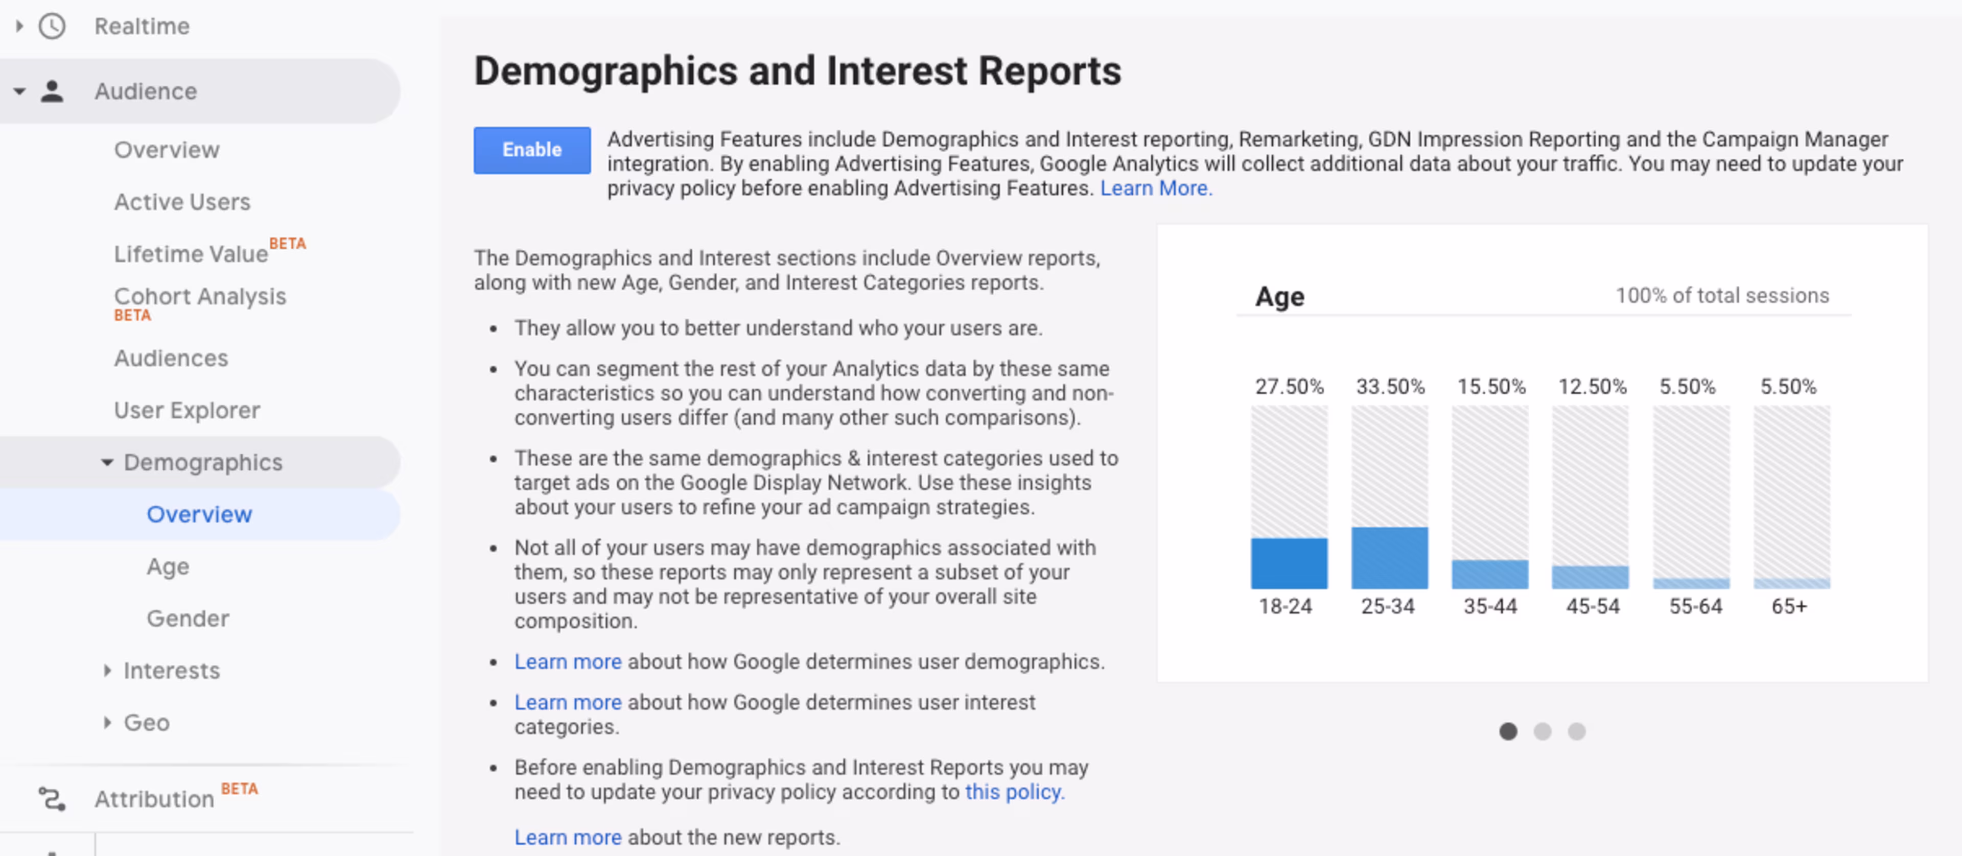This screenshot has width=1962, height=856.
Task: Enable Advertising Features
Action: [531, 149]
